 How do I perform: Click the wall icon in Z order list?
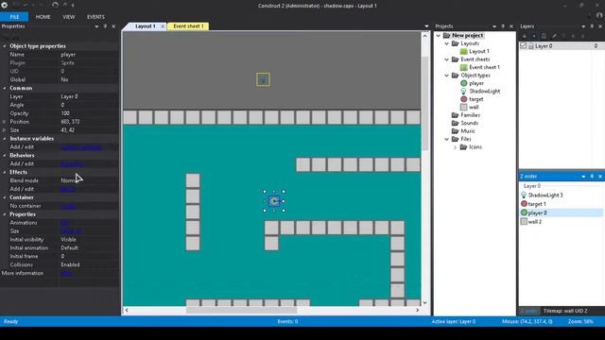coord(524,222)
